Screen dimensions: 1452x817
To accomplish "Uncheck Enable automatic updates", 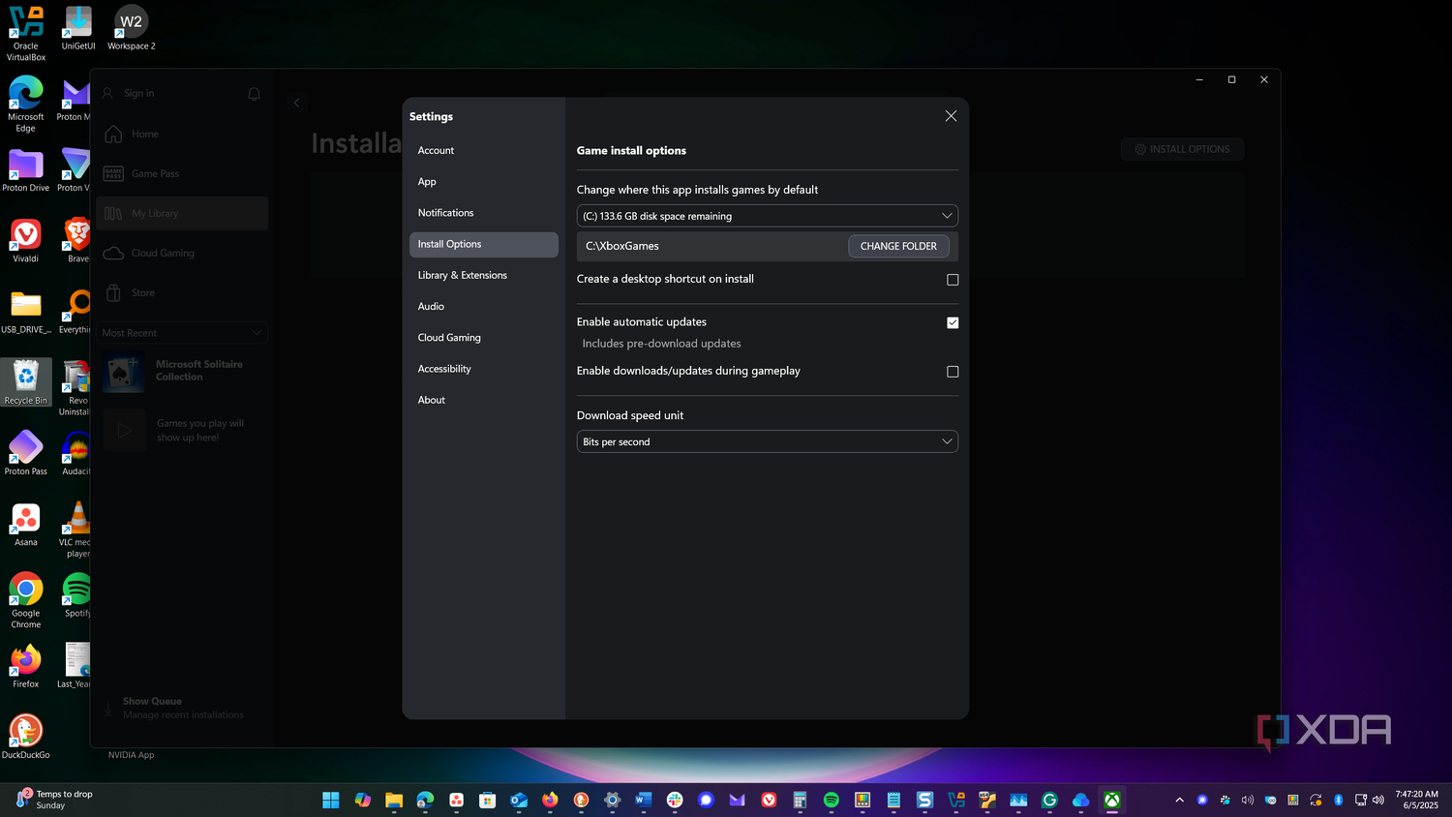I will tap(953, 322).
